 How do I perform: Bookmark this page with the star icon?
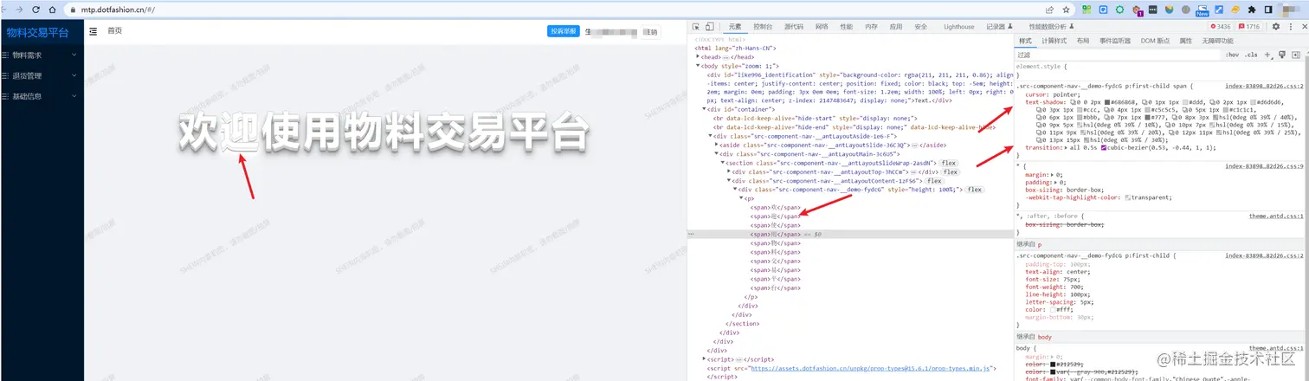[1066, 9]
